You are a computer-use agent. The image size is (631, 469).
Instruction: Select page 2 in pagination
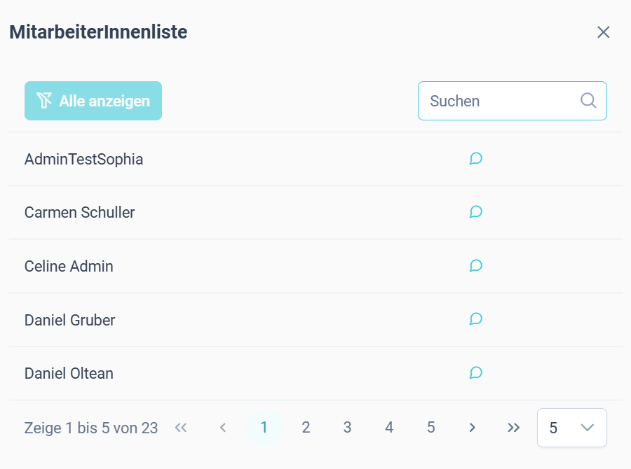(x=306, y=428)
